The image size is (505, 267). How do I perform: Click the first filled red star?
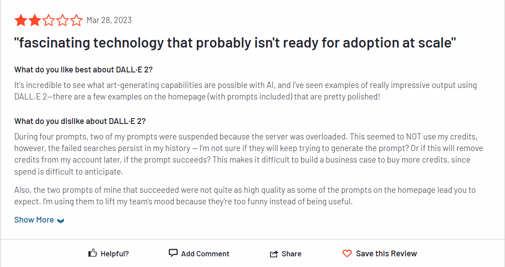tap(20, 20)
